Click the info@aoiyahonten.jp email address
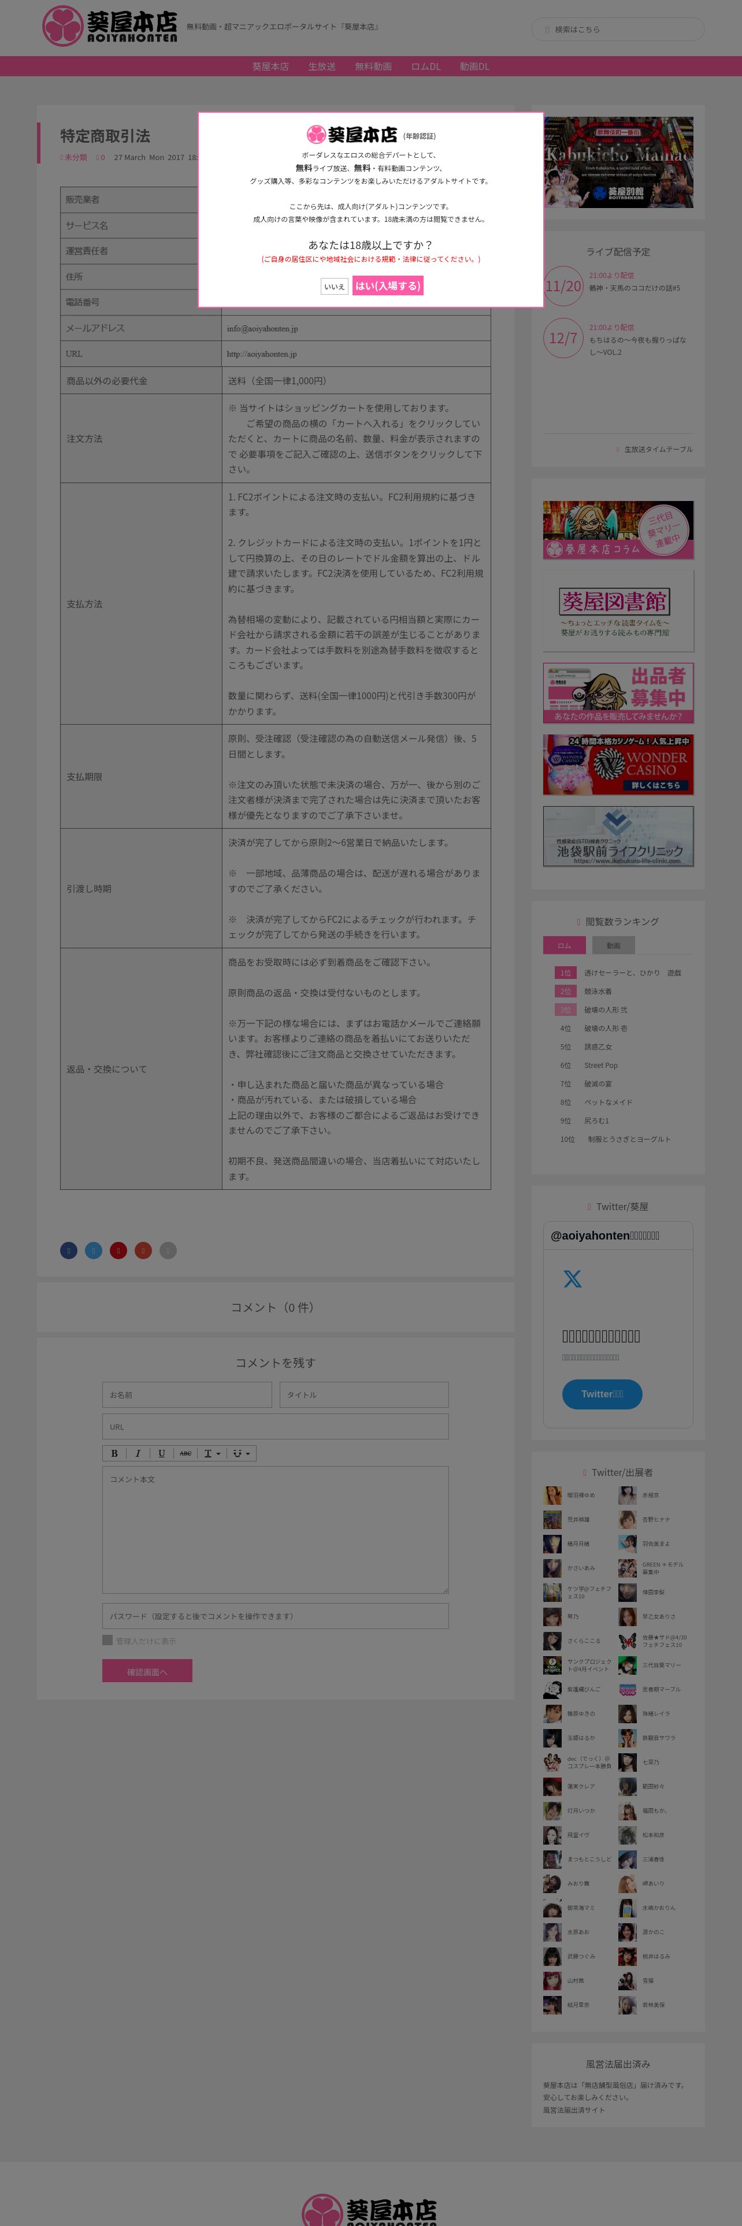742x2226 pixels. (262, 328)
